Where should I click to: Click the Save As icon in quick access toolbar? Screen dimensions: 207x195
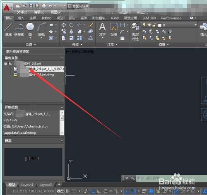(37, 6)
